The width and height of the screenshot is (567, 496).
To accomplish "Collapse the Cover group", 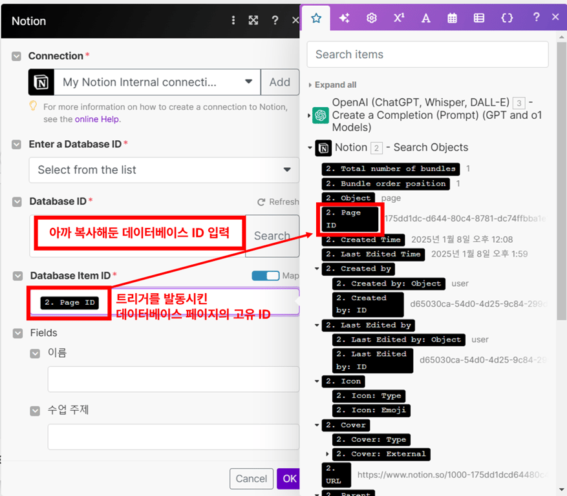I will pyautogui.click(x=317, y=425).
